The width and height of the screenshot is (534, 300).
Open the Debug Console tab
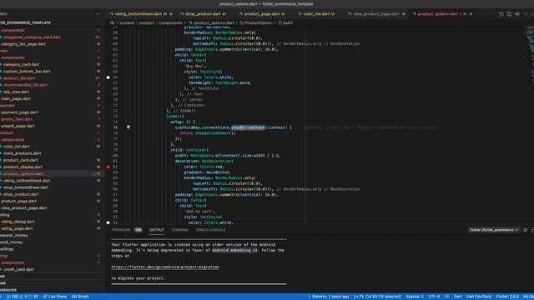210,230
